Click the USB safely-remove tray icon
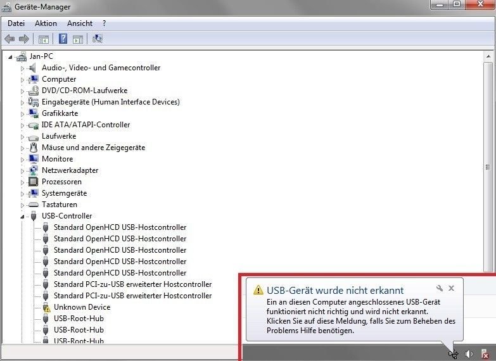496x361 pixels. pyautogui.click(x=453, y=353)
